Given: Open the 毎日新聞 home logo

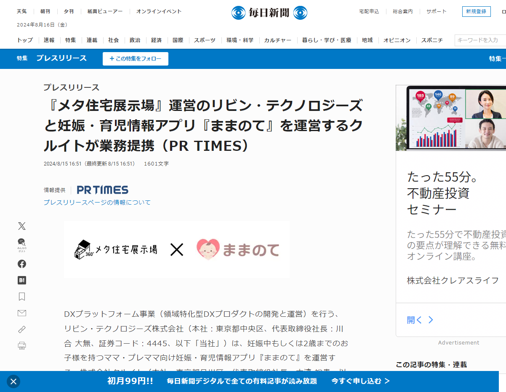Looking at the screenshot, I should pyautogui.click(x=269, y=13).
